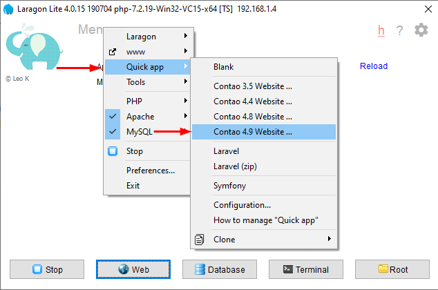Open Quick app Configuration...
Screen dimensions: 438x290
point(264,205)
